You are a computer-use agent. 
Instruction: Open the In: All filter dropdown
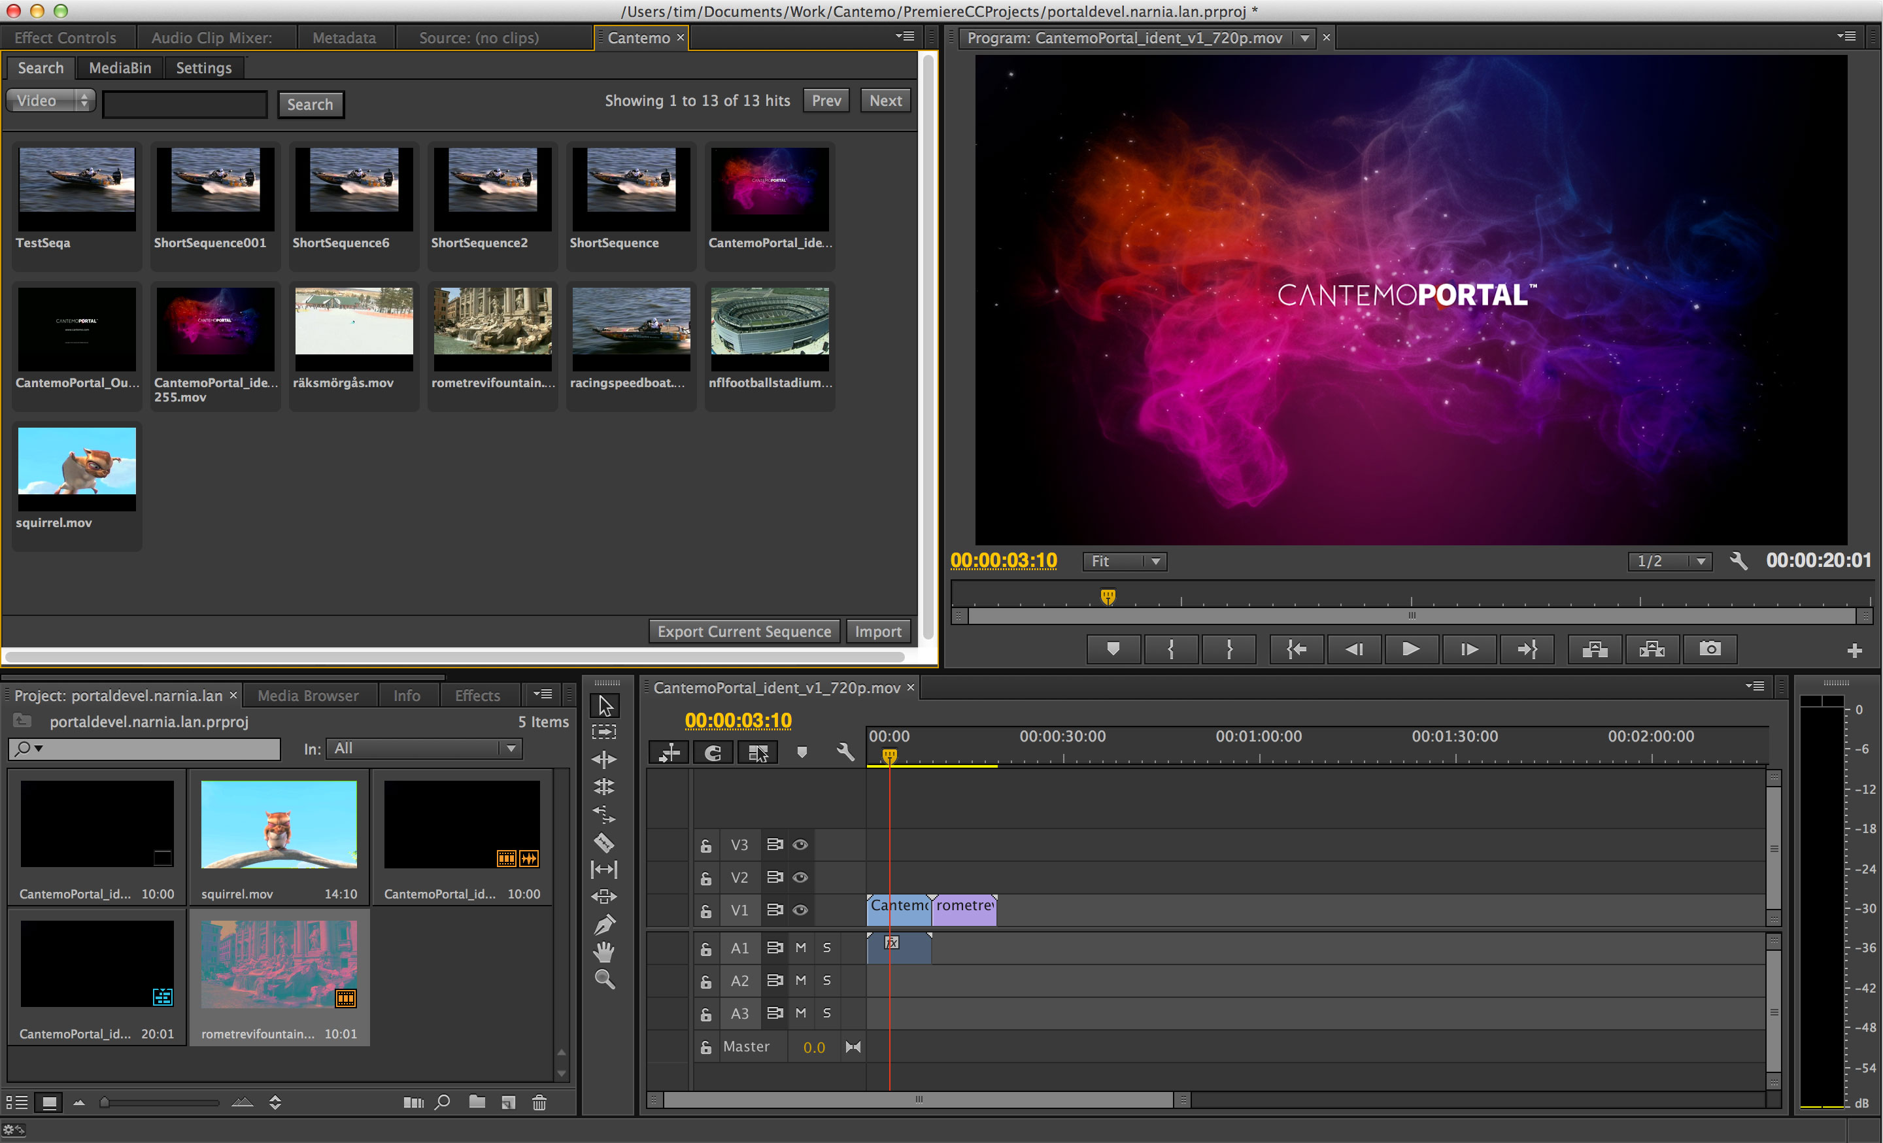click(424, 749)
